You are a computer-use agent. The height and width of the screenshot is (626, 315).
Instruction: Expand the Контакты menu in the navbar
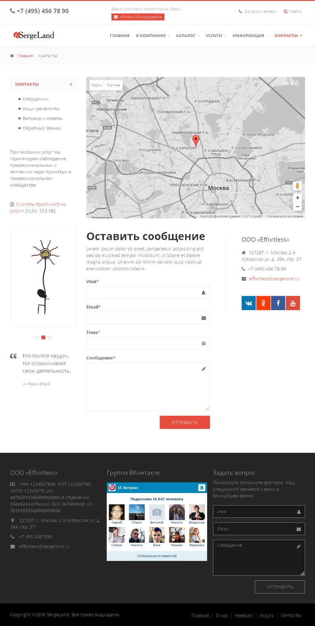point(289,36)
